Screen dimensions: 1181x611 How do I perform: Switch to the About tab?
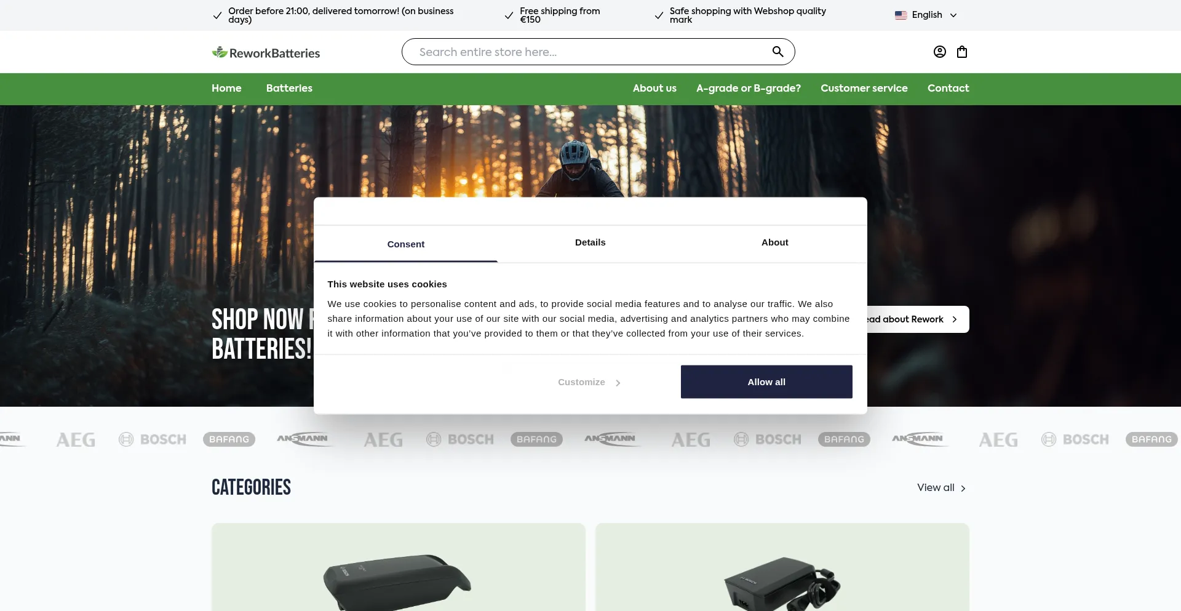click(774, 242)
